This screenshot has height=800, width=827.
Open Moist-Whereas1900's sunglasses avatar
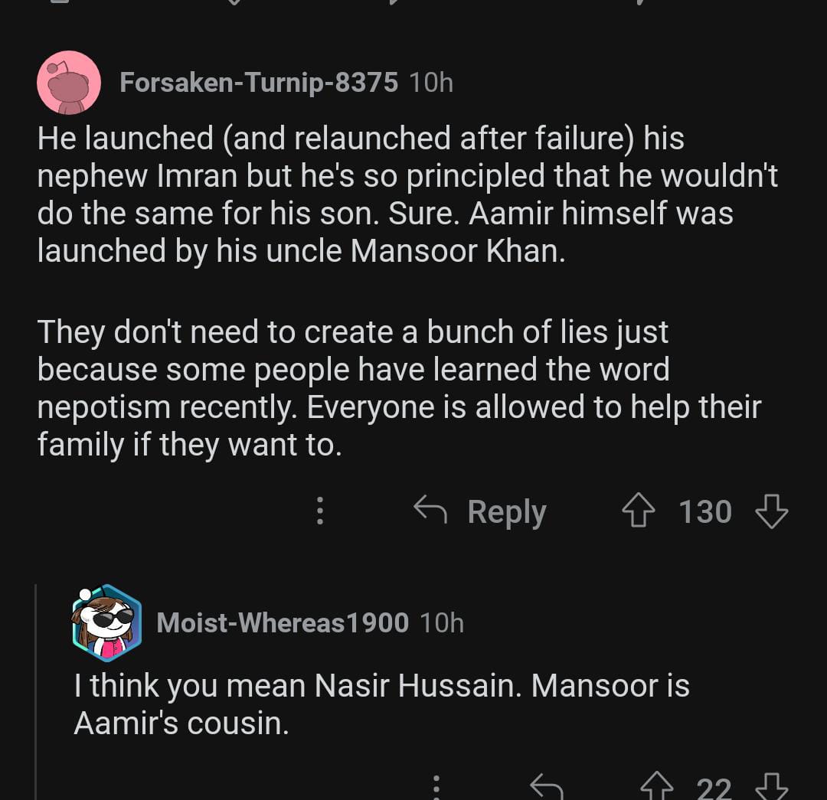[106, 622]
